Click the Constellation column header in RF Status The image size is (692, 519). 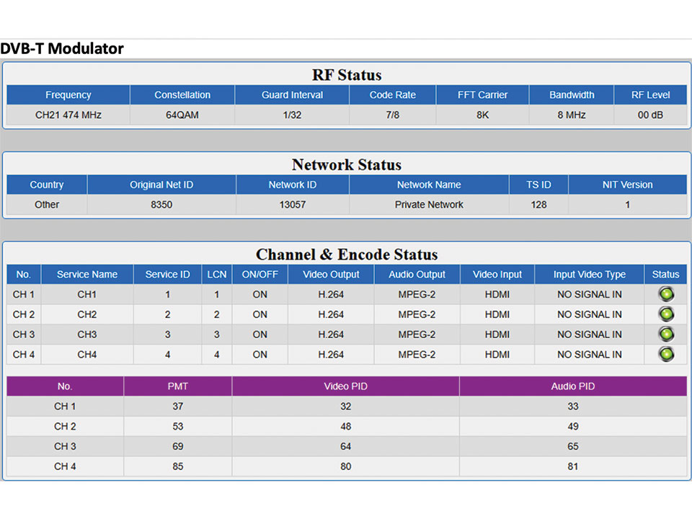(x=182, y=94)
